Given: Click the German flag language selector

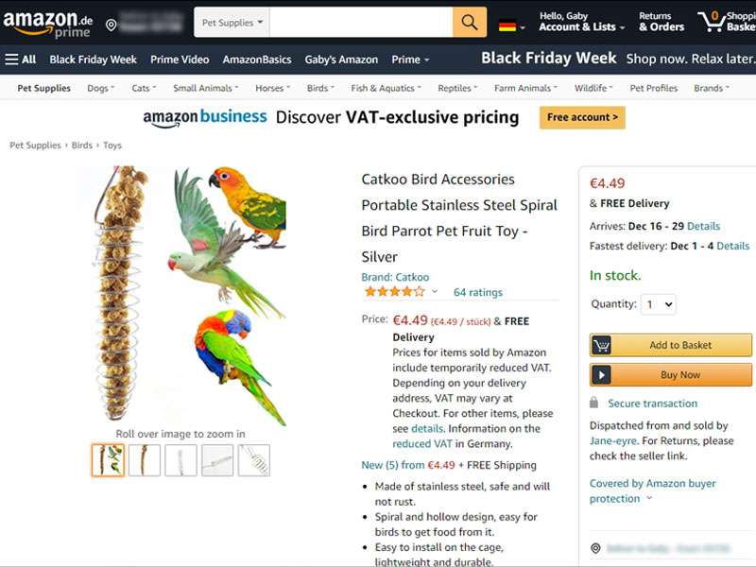Looking at the screenshot, I should (511, 26).
